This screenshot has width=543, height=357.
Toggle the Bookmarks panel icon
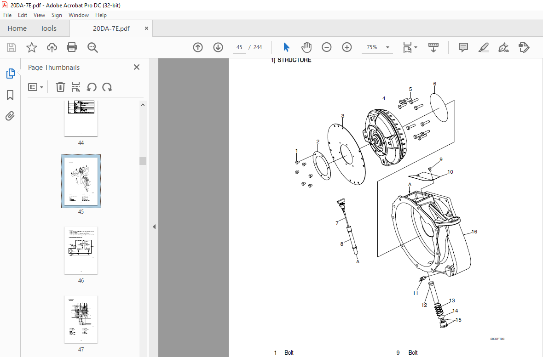tap(10, 95)
